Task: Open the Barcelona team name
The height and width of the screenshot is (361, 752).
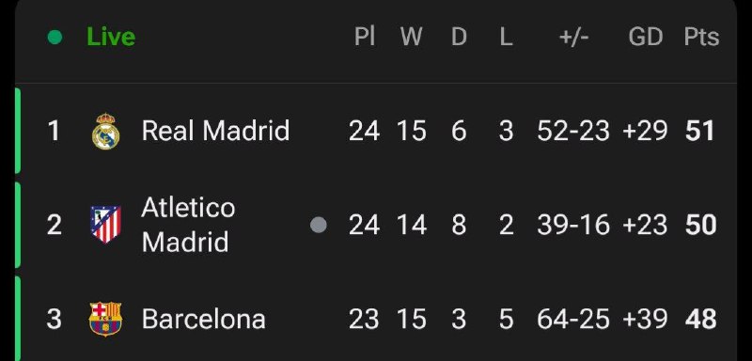Action: coord(204,320)
